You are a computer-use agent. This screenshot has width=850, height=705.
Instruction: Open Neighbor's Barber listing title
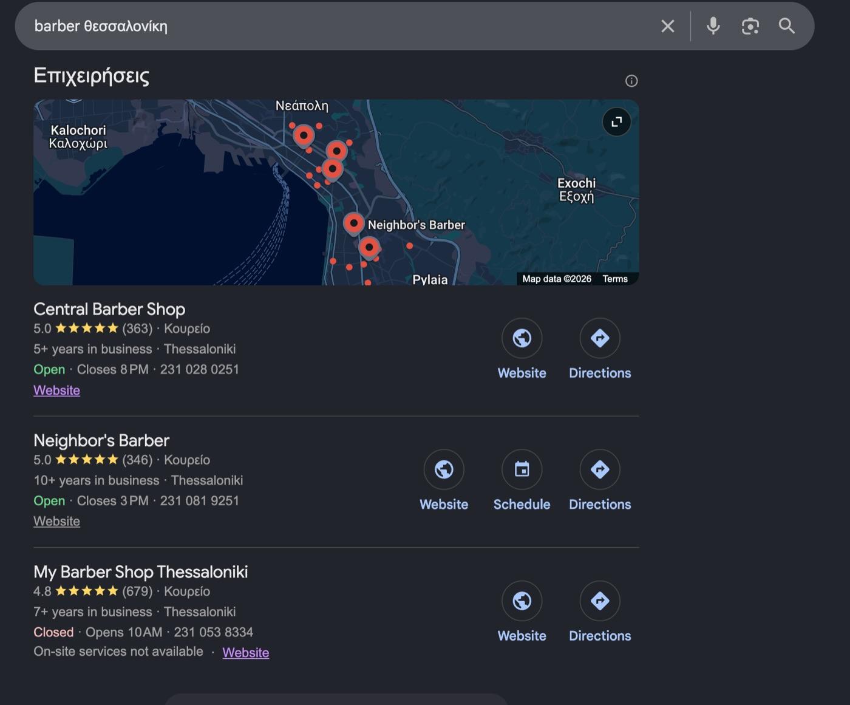pyautogui.click(x=101, y=440)
